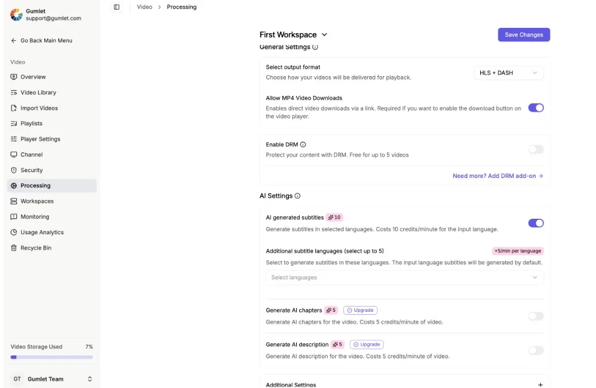The width and height of the screenshot is (596, 388).
Task: Enable the DRM toggle switch
Action: pos(536,149)
